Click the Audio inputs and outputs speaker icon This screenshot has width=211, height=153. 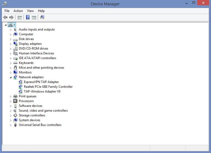tap(15, 29)
